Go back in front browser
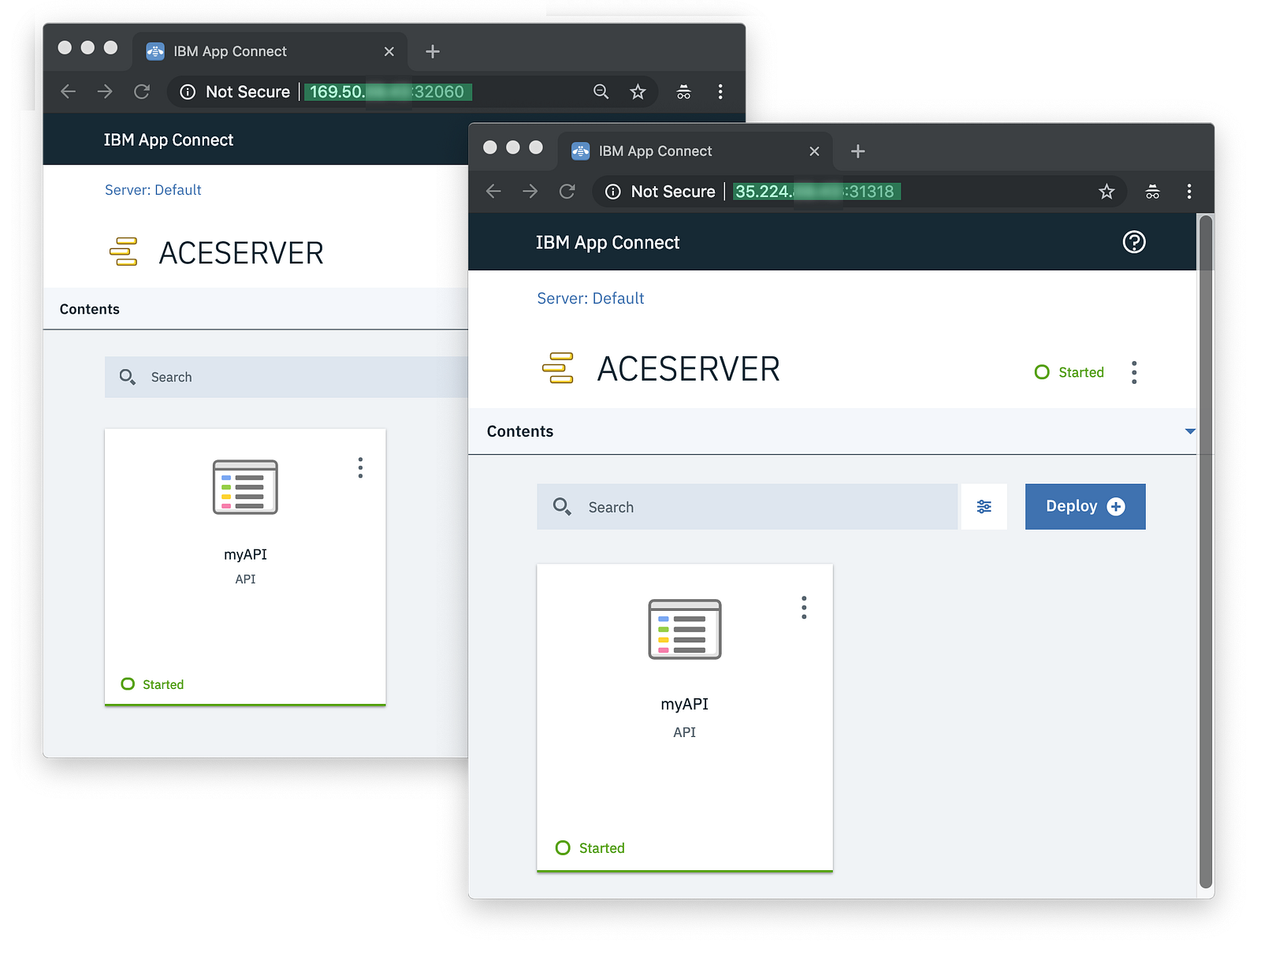 [x=494, y=192]
